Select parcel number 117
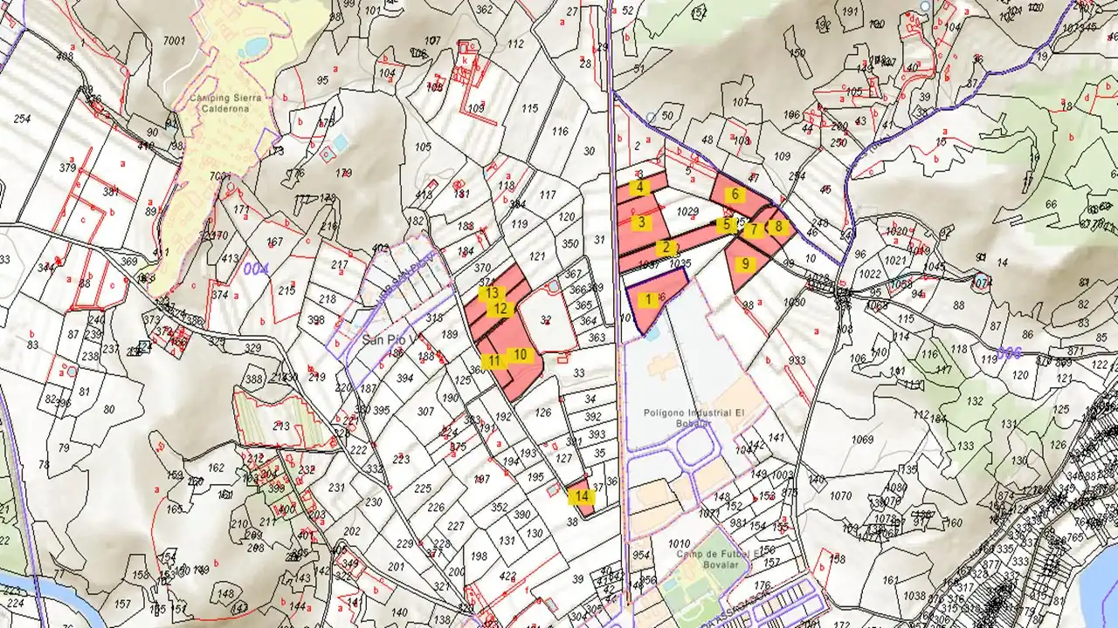Image resolution: width=1118 pixels, height=628 pixels. tap(549, 195)
